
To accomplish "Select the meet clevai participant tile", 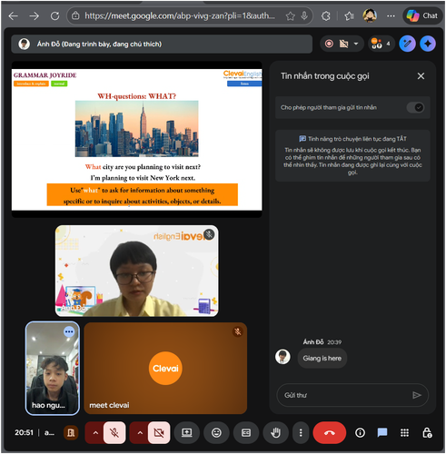I will (x=165, y=369).
